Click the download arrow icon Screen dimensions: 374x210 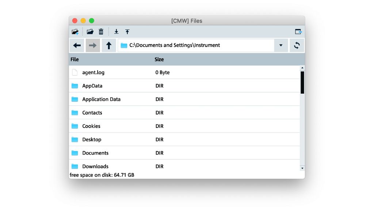[117, 32]
